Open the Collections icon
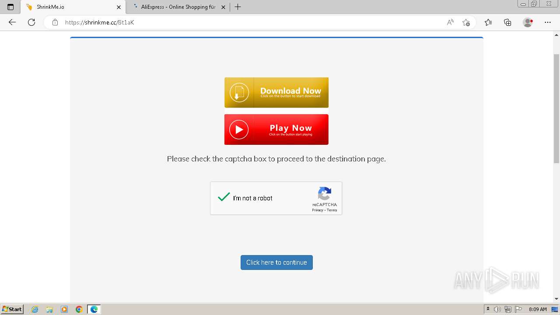This screenshot has height=315, width=560. 507,22
